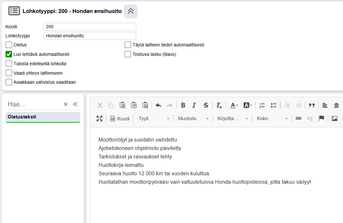This screenshot has width=343, height=223.
Task: Click Paste as plain text icon
Action: click(x=134, y=105)
